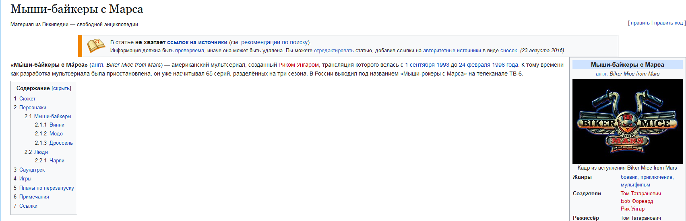This screenshot has width=686, height=221.
Task: Click the 'Содержание' contents heading
Action: pos(33,88)
